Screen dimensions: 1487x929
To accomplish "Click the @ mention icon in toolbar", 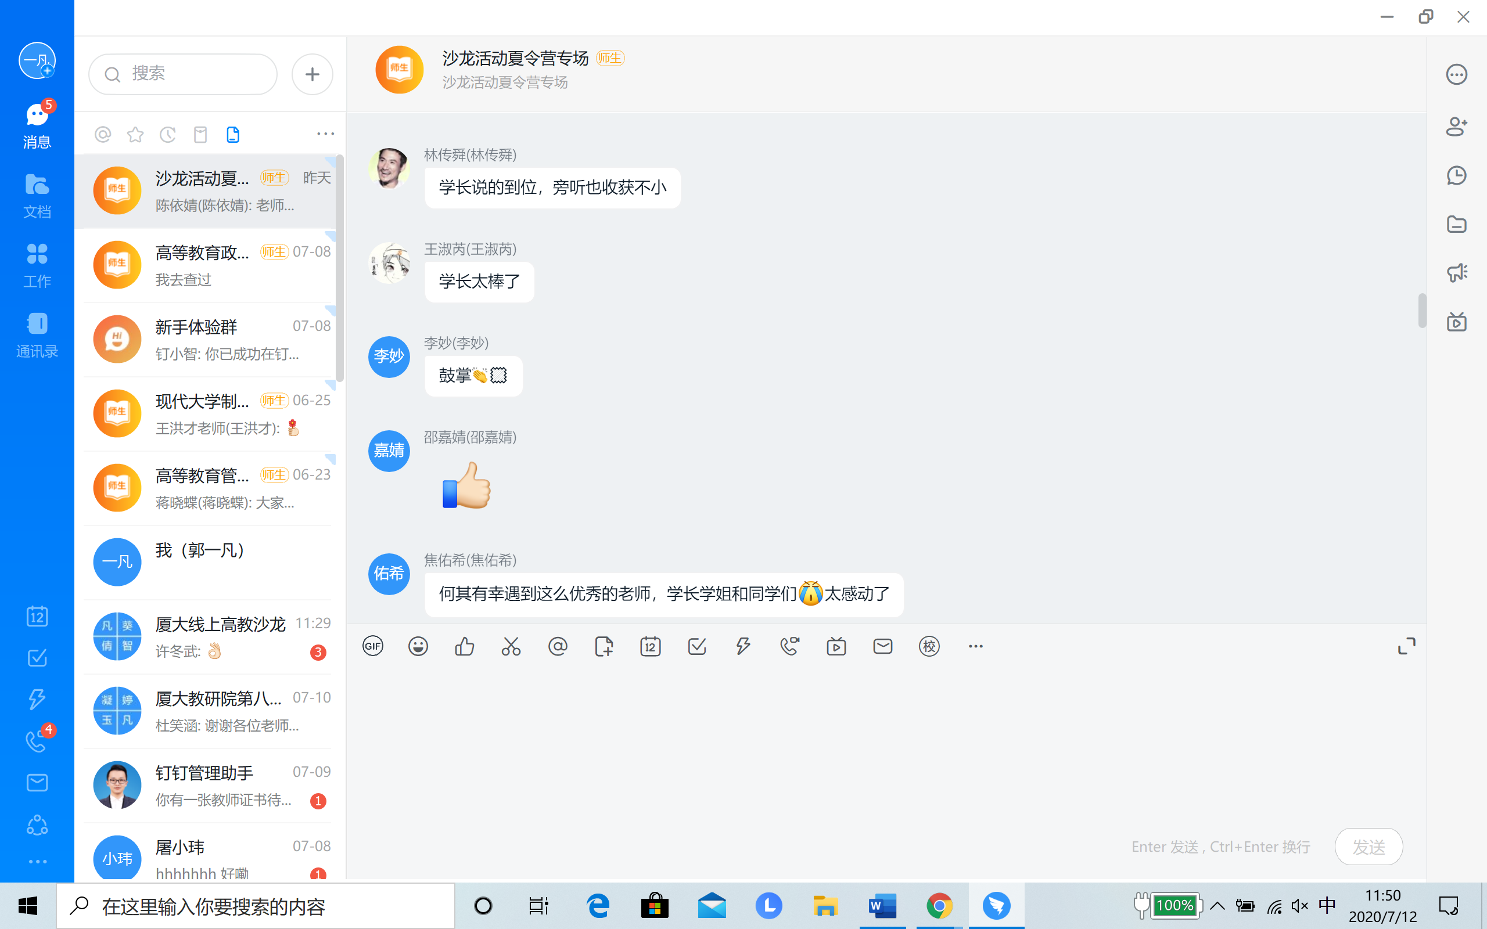I will [557, 646].
